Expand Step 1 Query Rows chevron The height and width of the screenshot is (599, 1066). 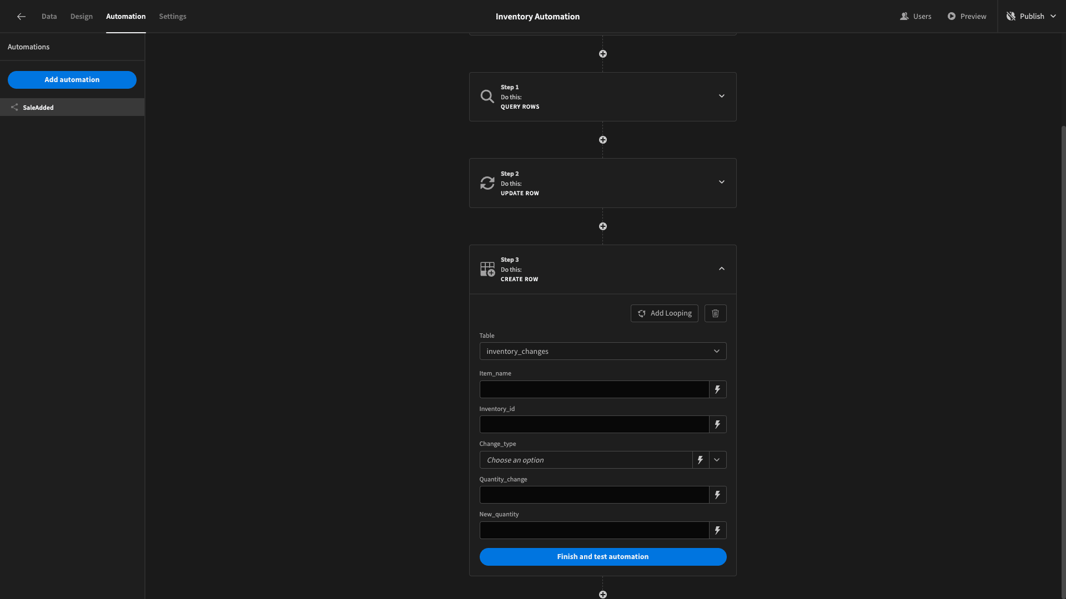pyautogui.click(x=722, y=96)
